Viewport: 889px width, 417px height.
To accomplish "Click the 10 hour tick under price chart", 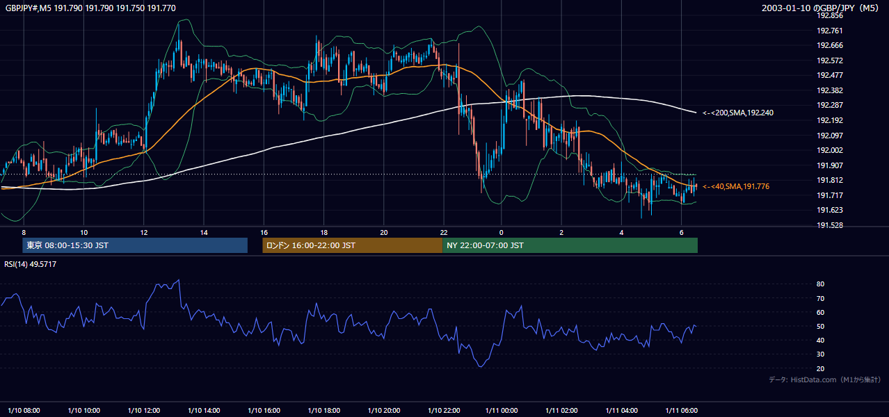I will pyautogui.click(x=83, y=232).
